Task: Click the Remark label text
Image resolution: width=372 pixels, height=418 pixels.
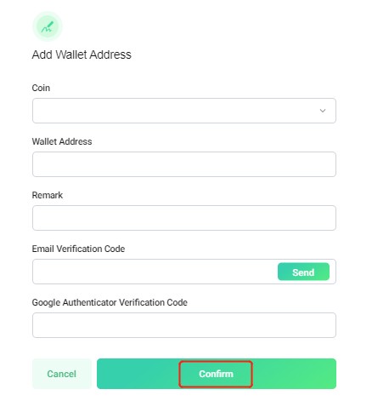Action: [48, 195]
